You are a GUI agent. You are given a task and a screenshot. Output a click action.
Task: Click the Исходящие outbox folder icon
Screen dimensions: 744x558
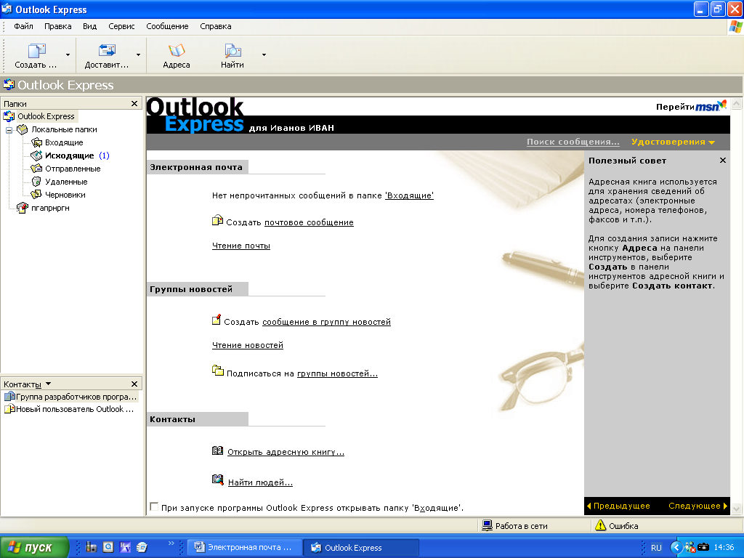36,155
